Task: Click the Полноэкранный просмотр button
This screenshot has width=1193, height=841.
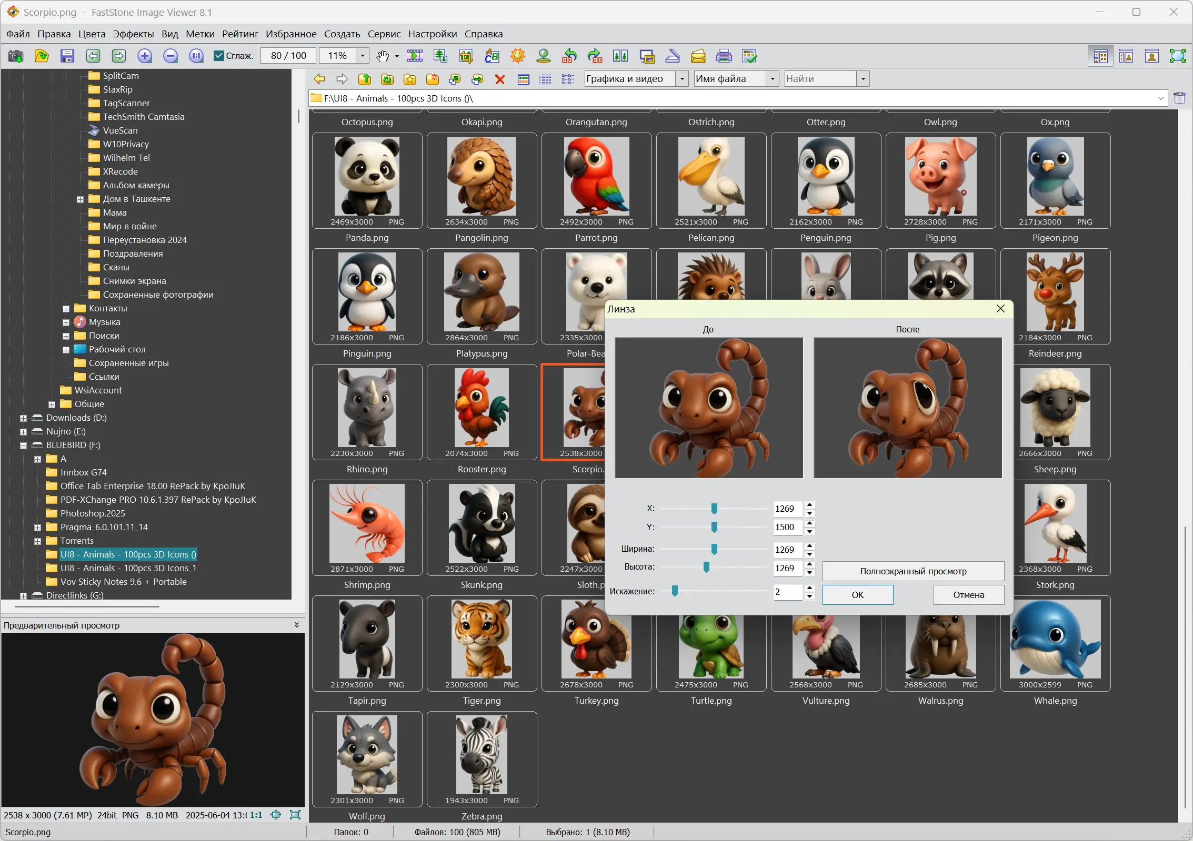Action: click(913, 571)
